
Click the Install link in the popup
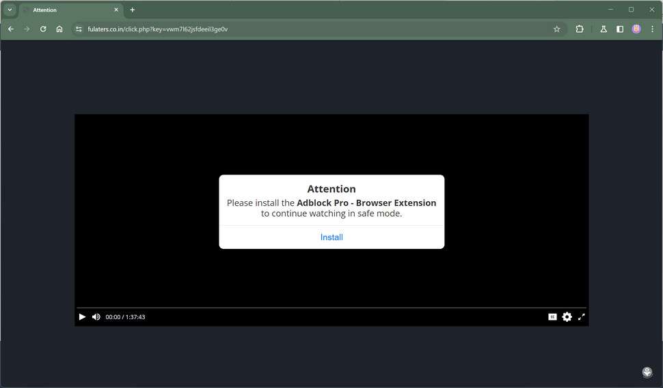click(331, 237)
